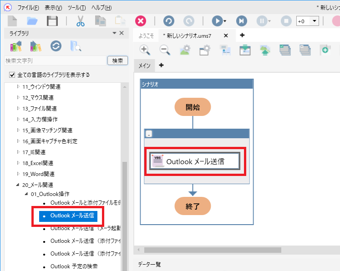Viewport: 340px width, 271px height.
Task: Open the ヘルプ(H) menu
Action: 101,8
